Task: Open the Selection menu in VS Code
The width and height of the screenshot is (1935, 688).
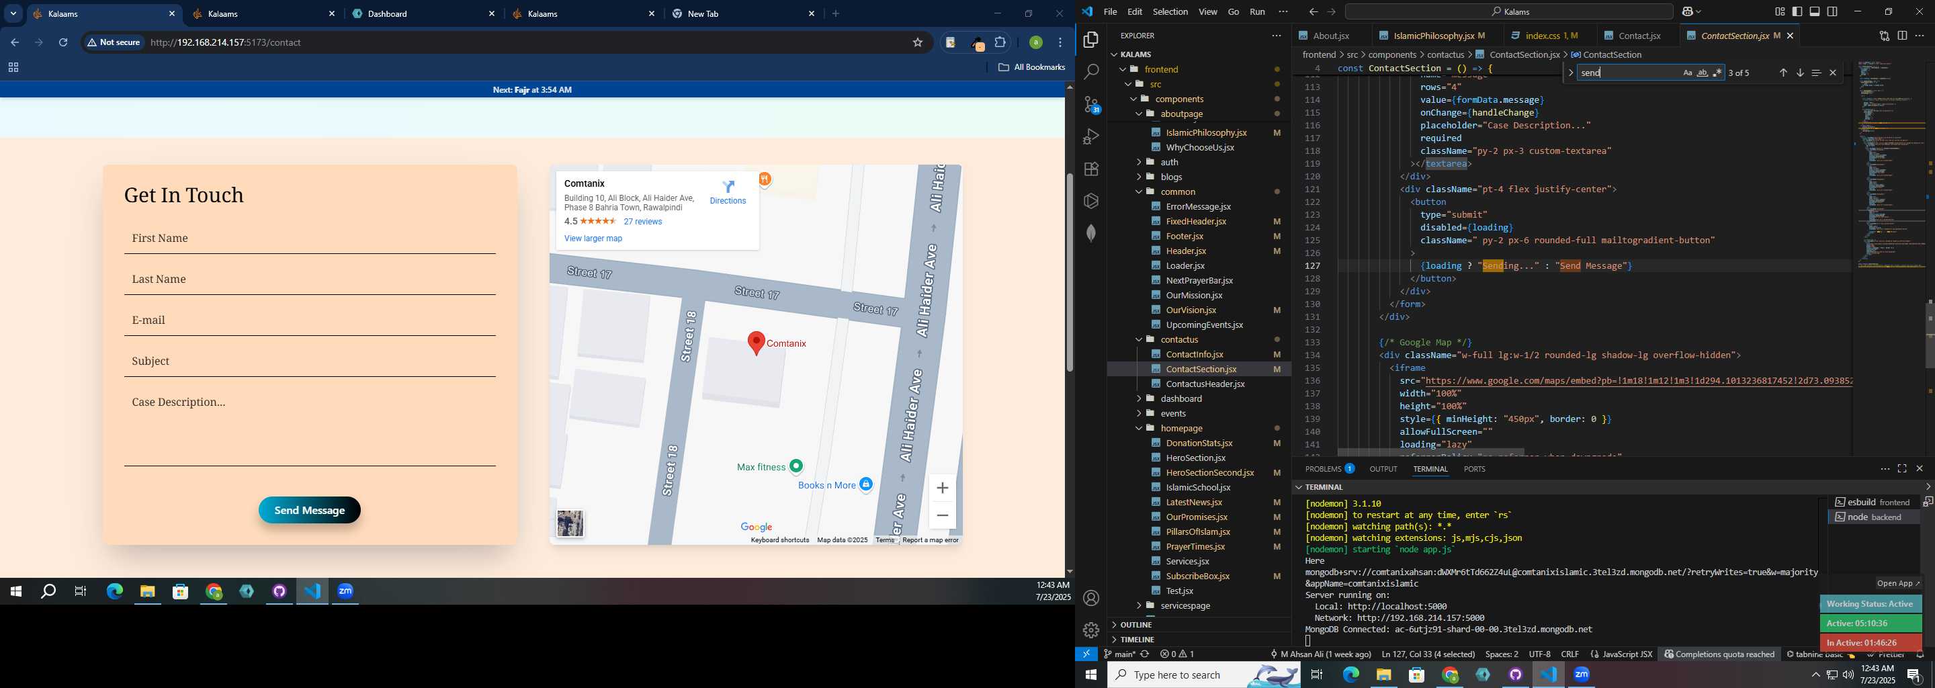Action: coord(1170,12)
